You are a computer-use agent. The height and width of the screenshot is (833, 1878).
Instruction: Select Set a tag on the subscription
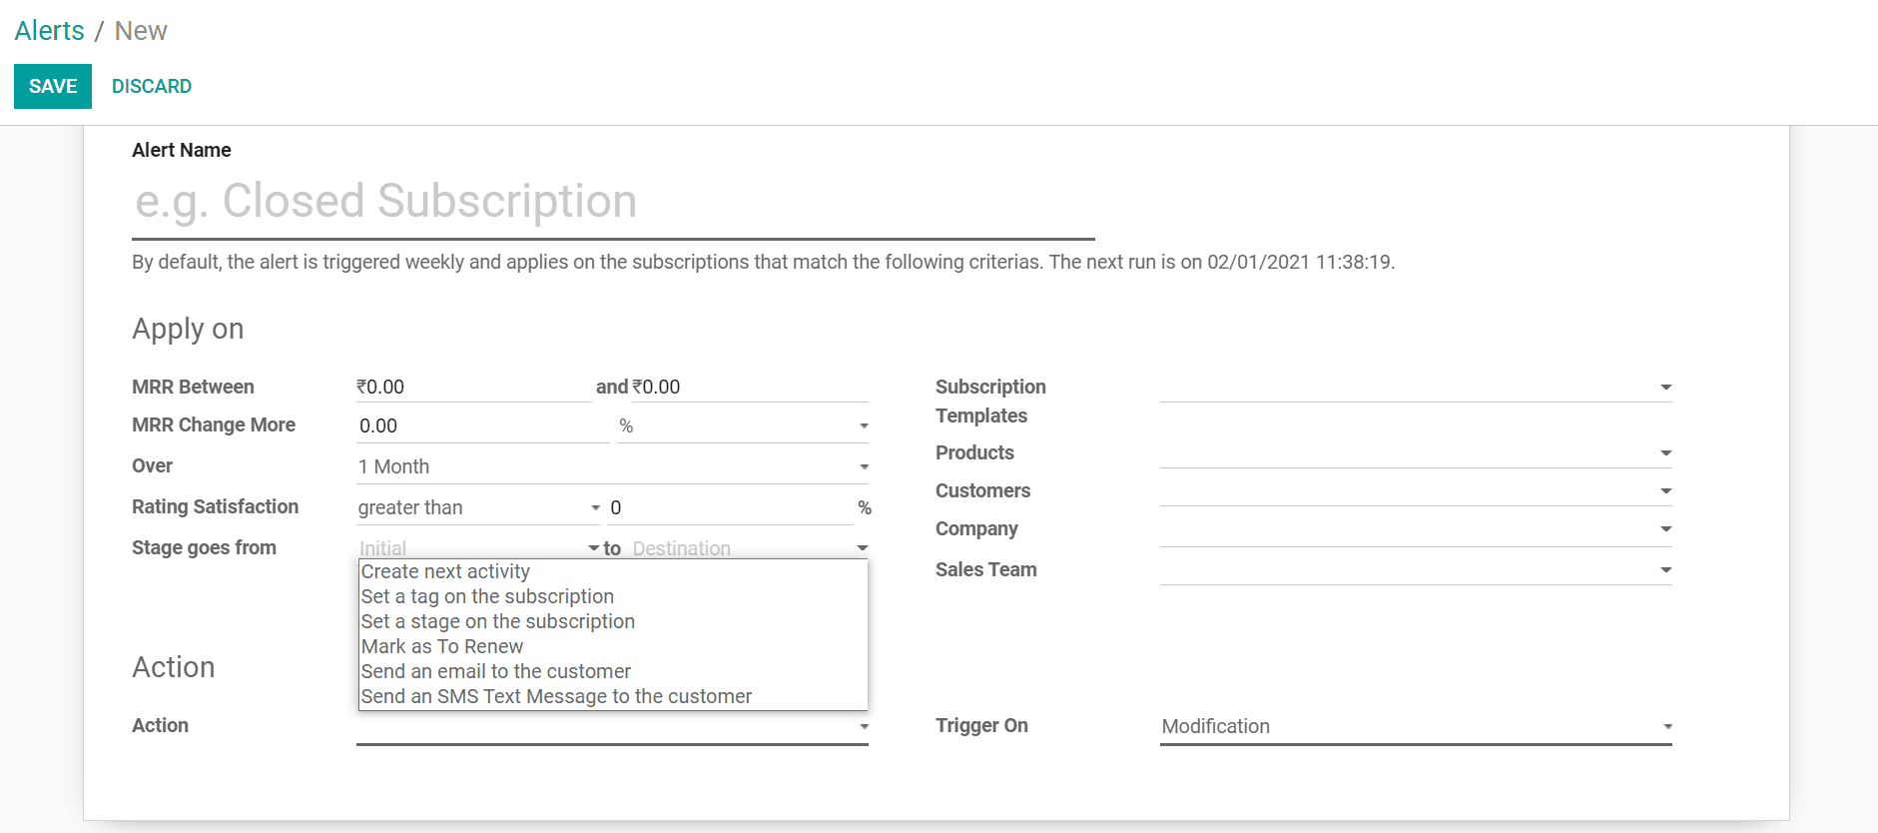pos(612,596)
